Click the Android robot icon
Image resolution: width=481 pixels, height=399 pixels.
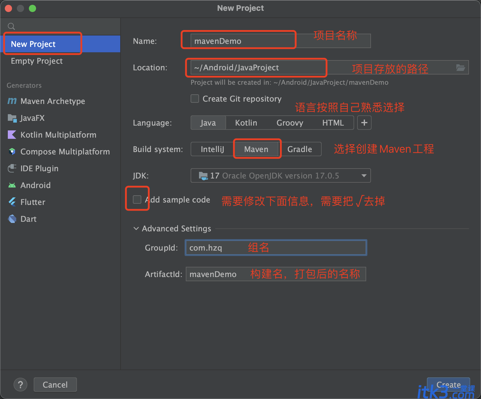coord(12,185)
